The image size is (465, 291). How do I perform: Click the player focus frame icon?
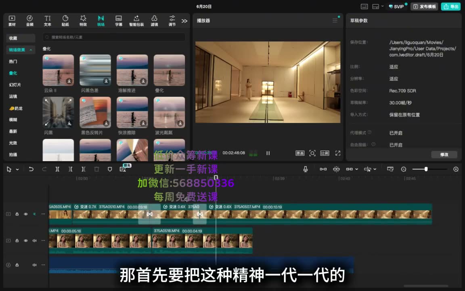pyautogui.click(x=312, y=153)
